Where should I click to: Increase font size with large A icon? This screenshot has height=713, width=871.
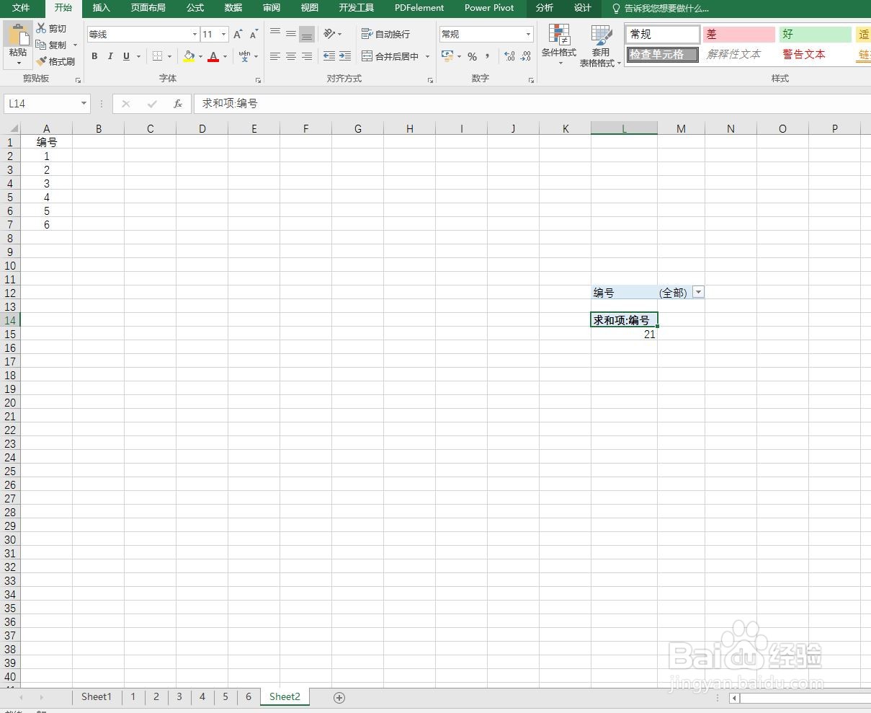(238, 34)
